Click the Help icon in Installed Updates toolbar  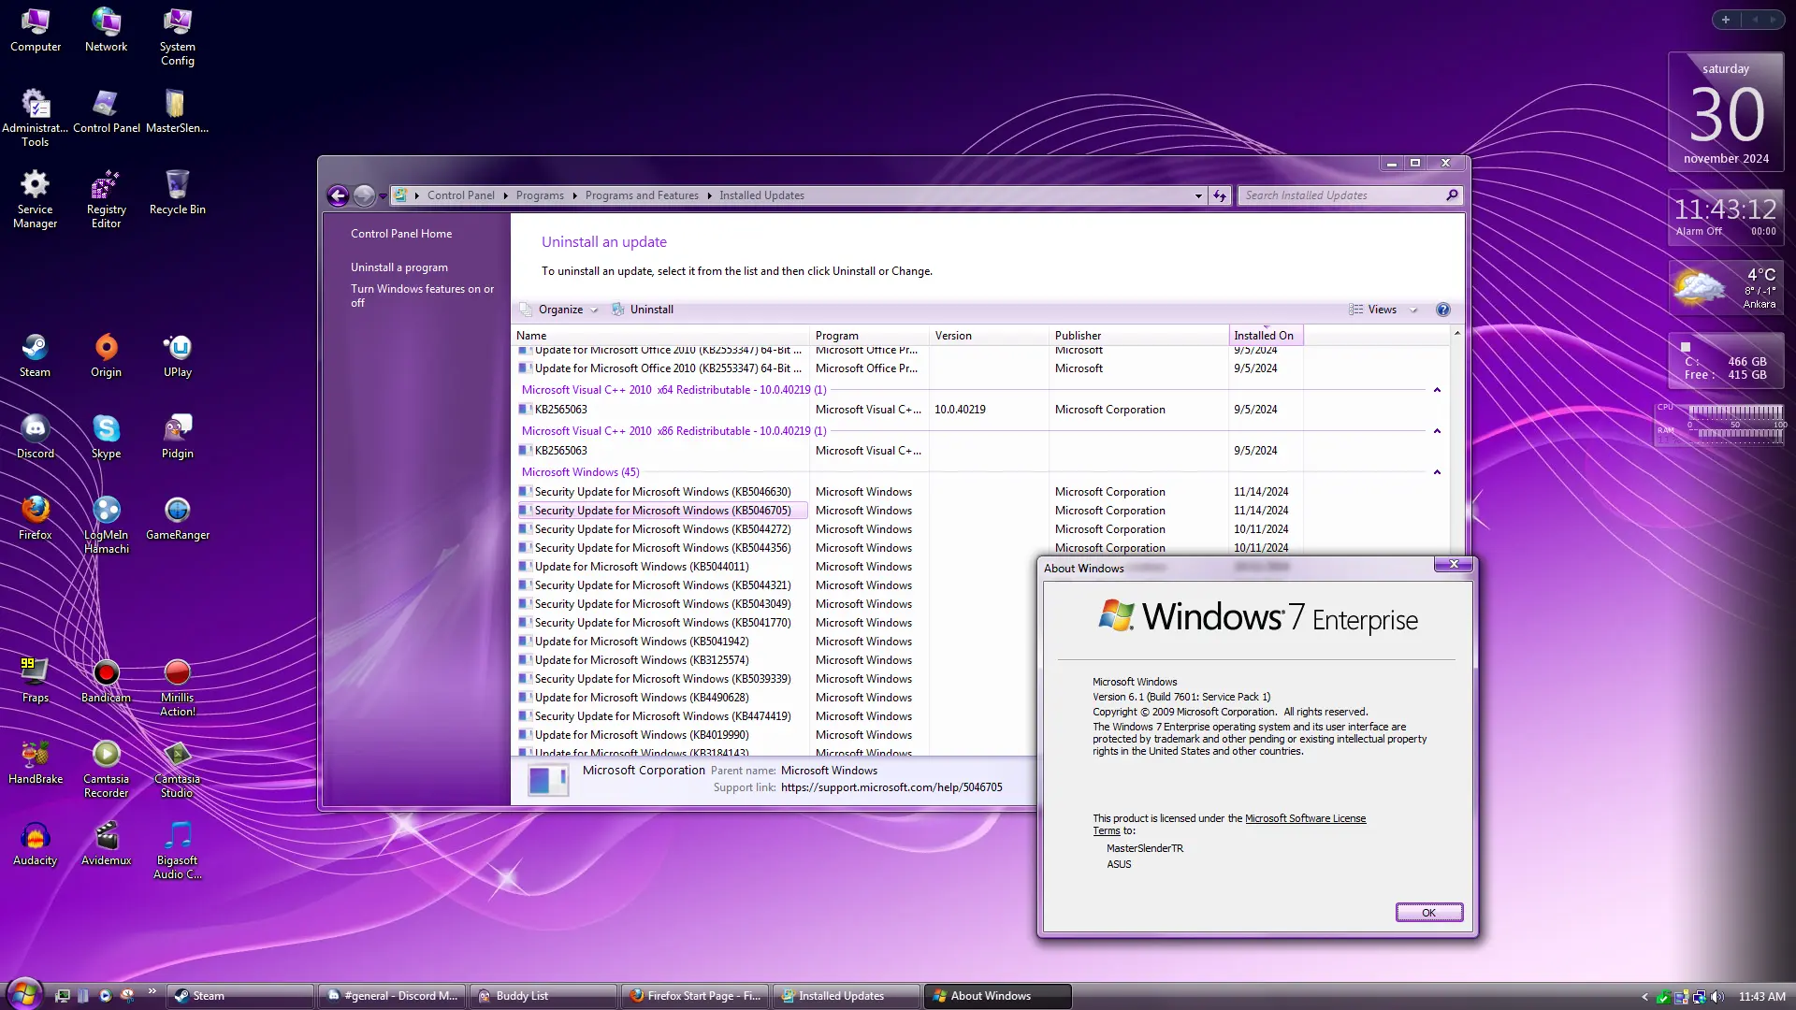pos(1442,310)
